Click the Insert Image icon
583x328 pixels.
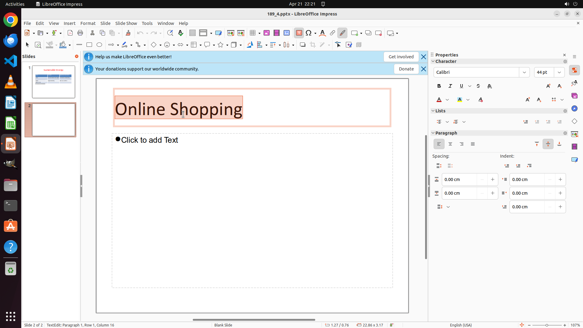(267, 33)
